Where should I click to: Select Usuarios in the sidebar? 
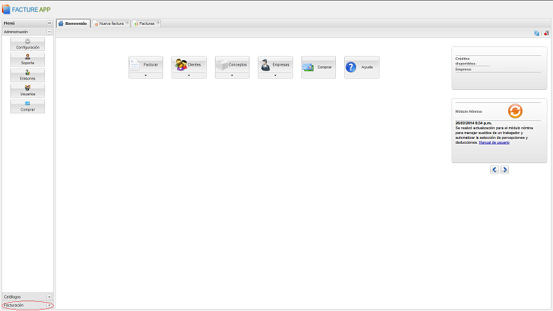point(28,91)
